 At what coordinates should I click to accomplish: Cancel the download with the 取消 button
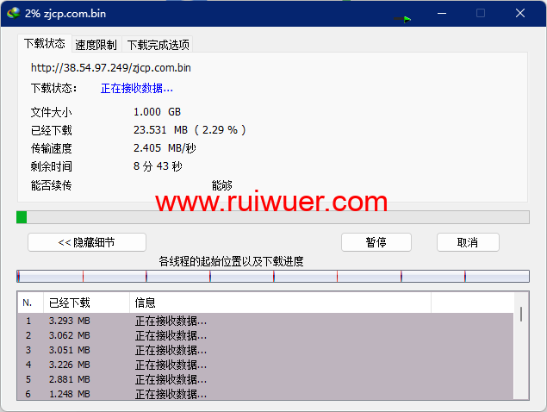(468, 242)
